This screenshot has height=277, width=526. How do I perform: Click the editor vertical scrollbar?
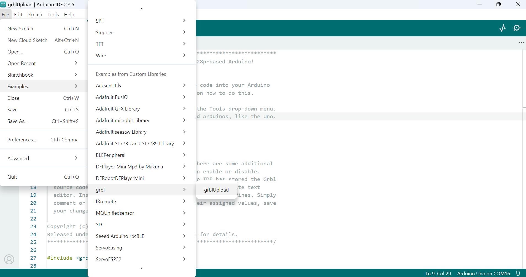tap(524, 159)
